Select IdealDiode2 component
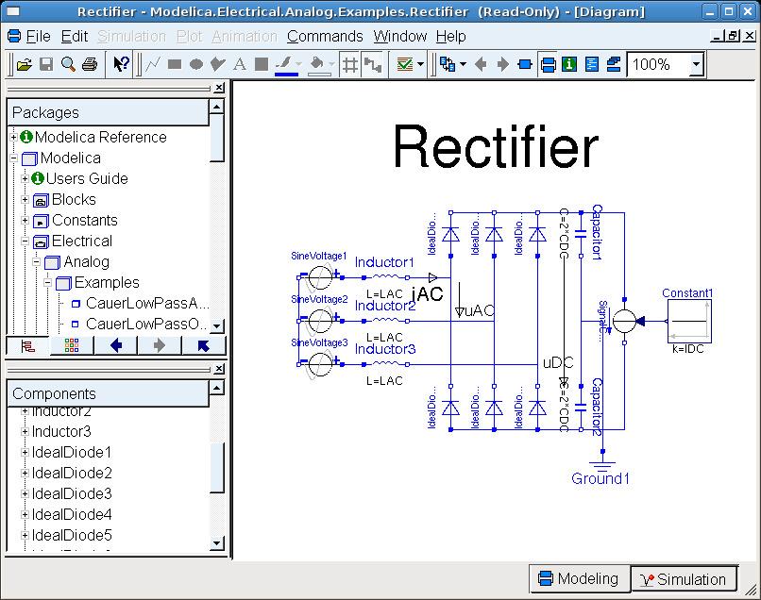The height and width of the screenshot is (600, 761). 72,473
